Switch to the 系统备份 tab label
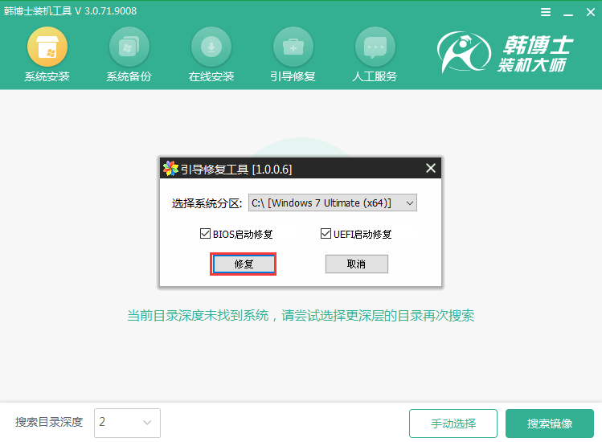This screenshot has height=442, width=602. pos(129,77)
